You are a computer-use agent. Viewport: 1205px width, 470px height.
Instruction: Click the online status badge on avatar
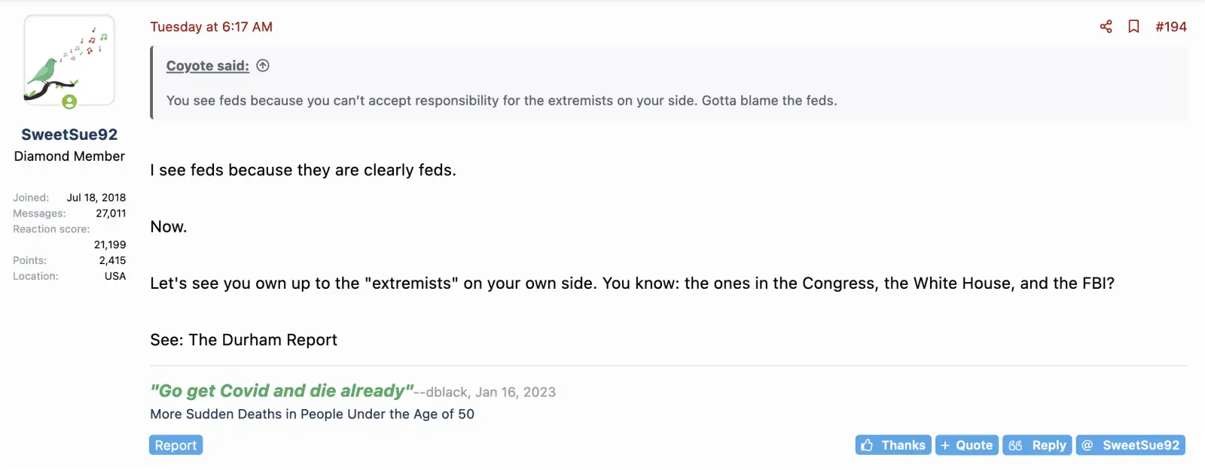coord(69,102)
